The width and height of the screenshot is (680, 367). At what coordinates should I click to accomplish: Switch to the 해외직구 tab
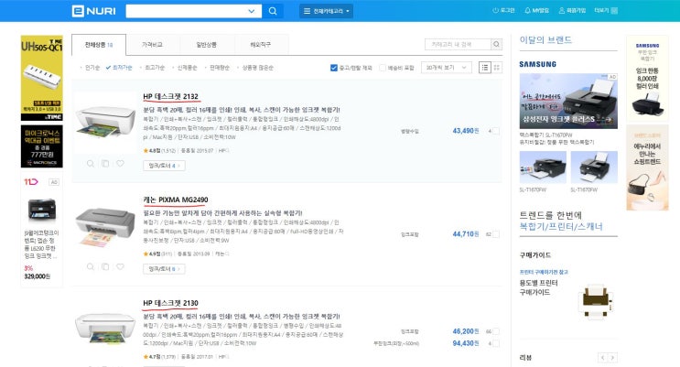pos(261,45)
